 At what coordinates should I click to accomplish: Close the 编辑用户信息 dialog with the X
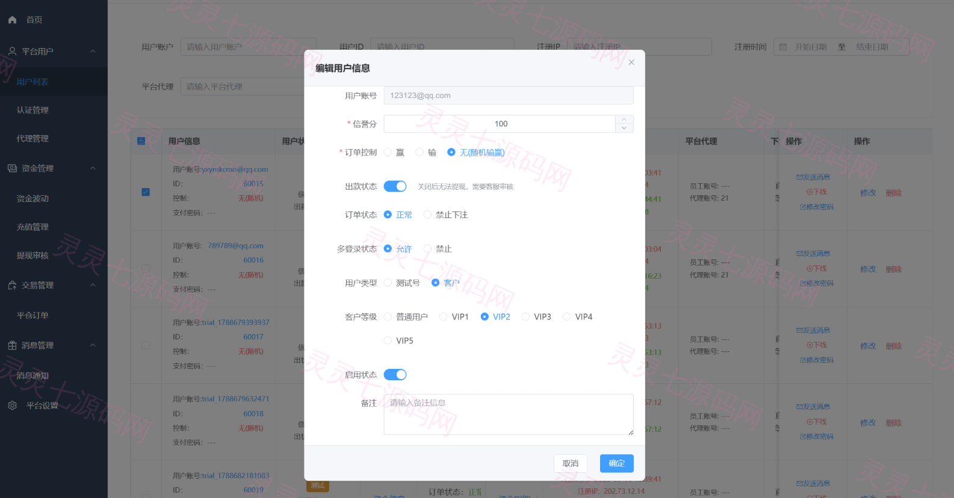[x=631, y=62]
